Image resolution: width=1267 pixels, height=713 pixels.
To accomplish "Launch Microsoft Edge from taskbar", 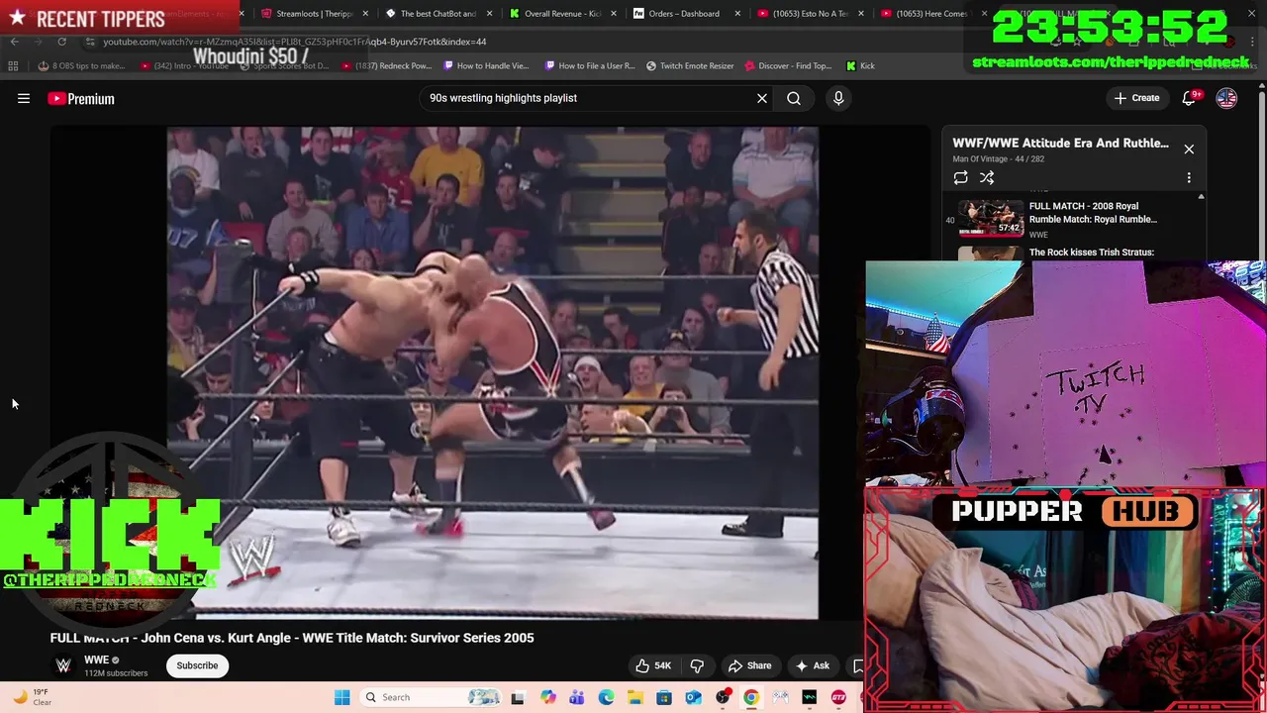I will click(x=606, y=697).
